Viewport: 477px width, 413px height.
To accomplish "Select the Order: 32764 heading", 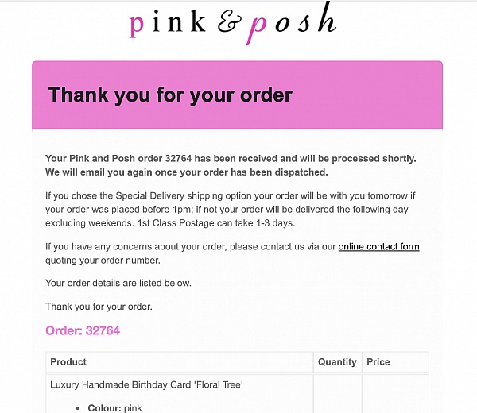I will pos(83,330).
